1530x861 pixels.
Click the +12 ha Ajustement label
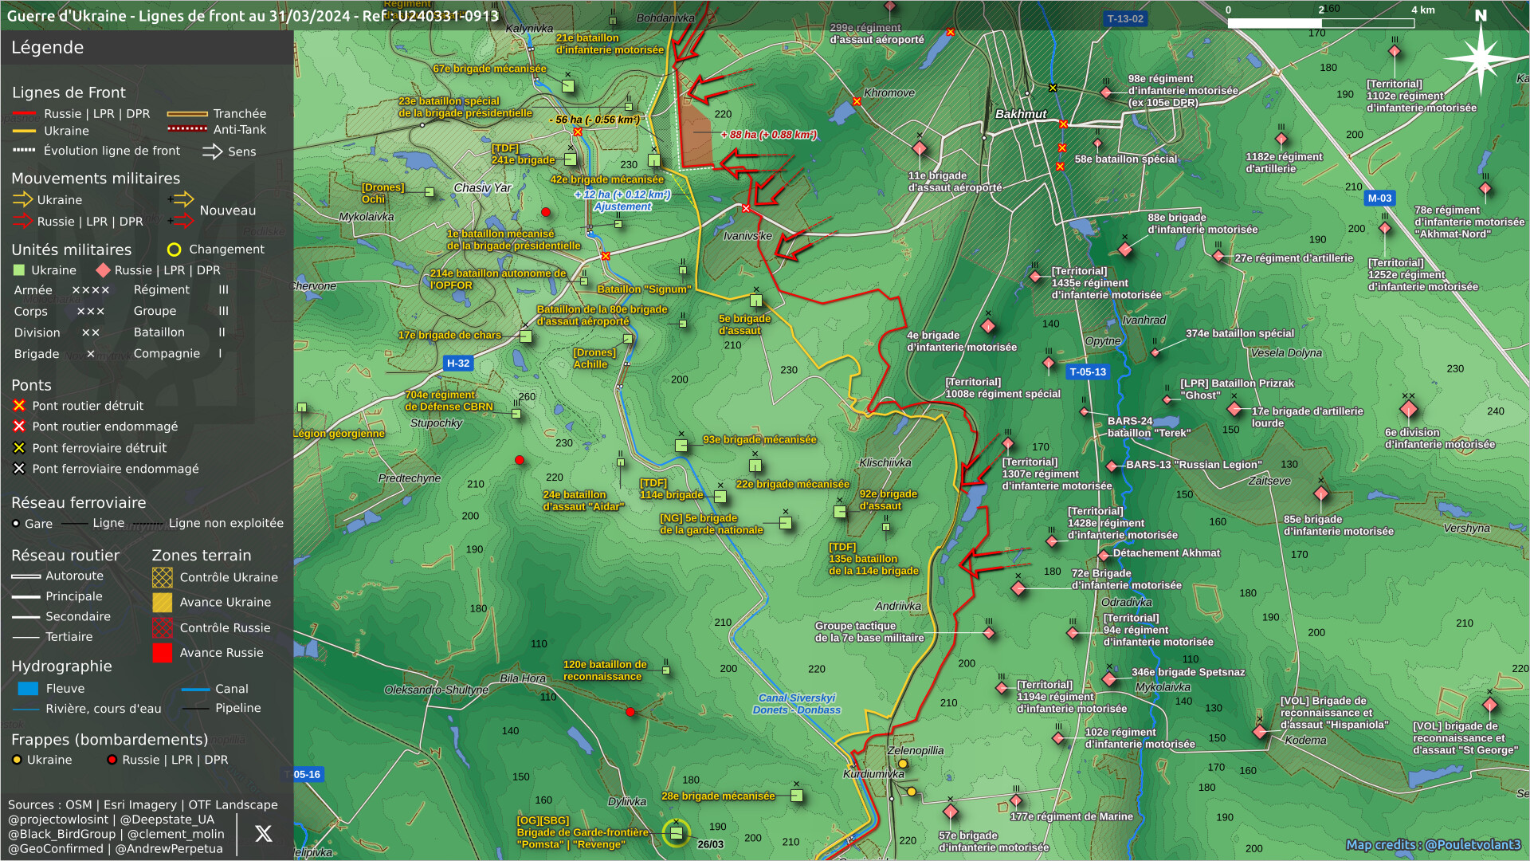tap(622, 200)
